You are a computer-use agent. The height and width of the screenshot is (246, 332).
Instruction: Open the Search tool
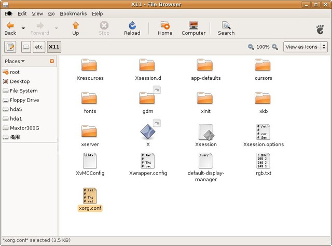point(226,28)
